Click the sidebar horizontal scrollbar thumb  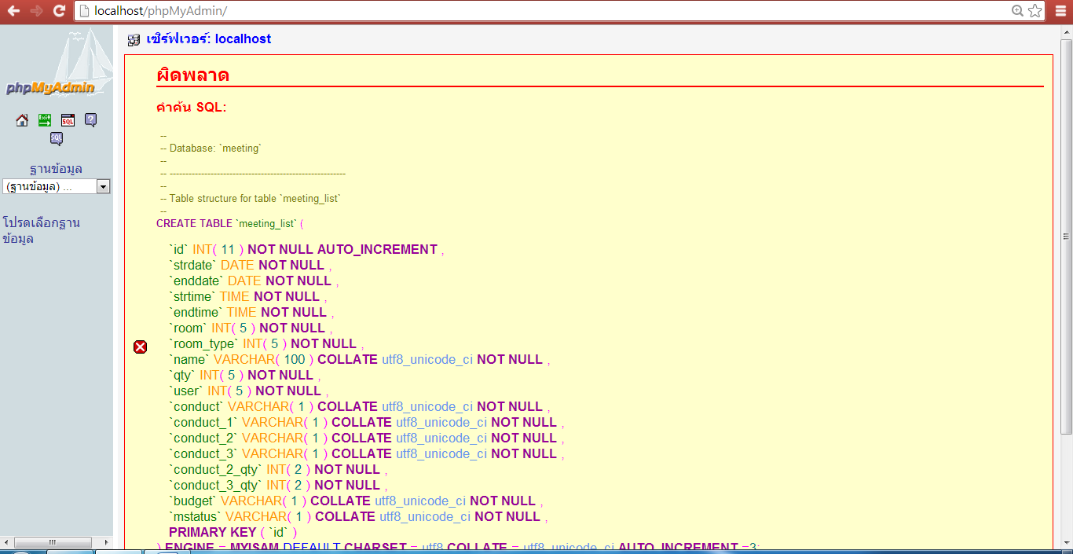click(x=53, y=542)
